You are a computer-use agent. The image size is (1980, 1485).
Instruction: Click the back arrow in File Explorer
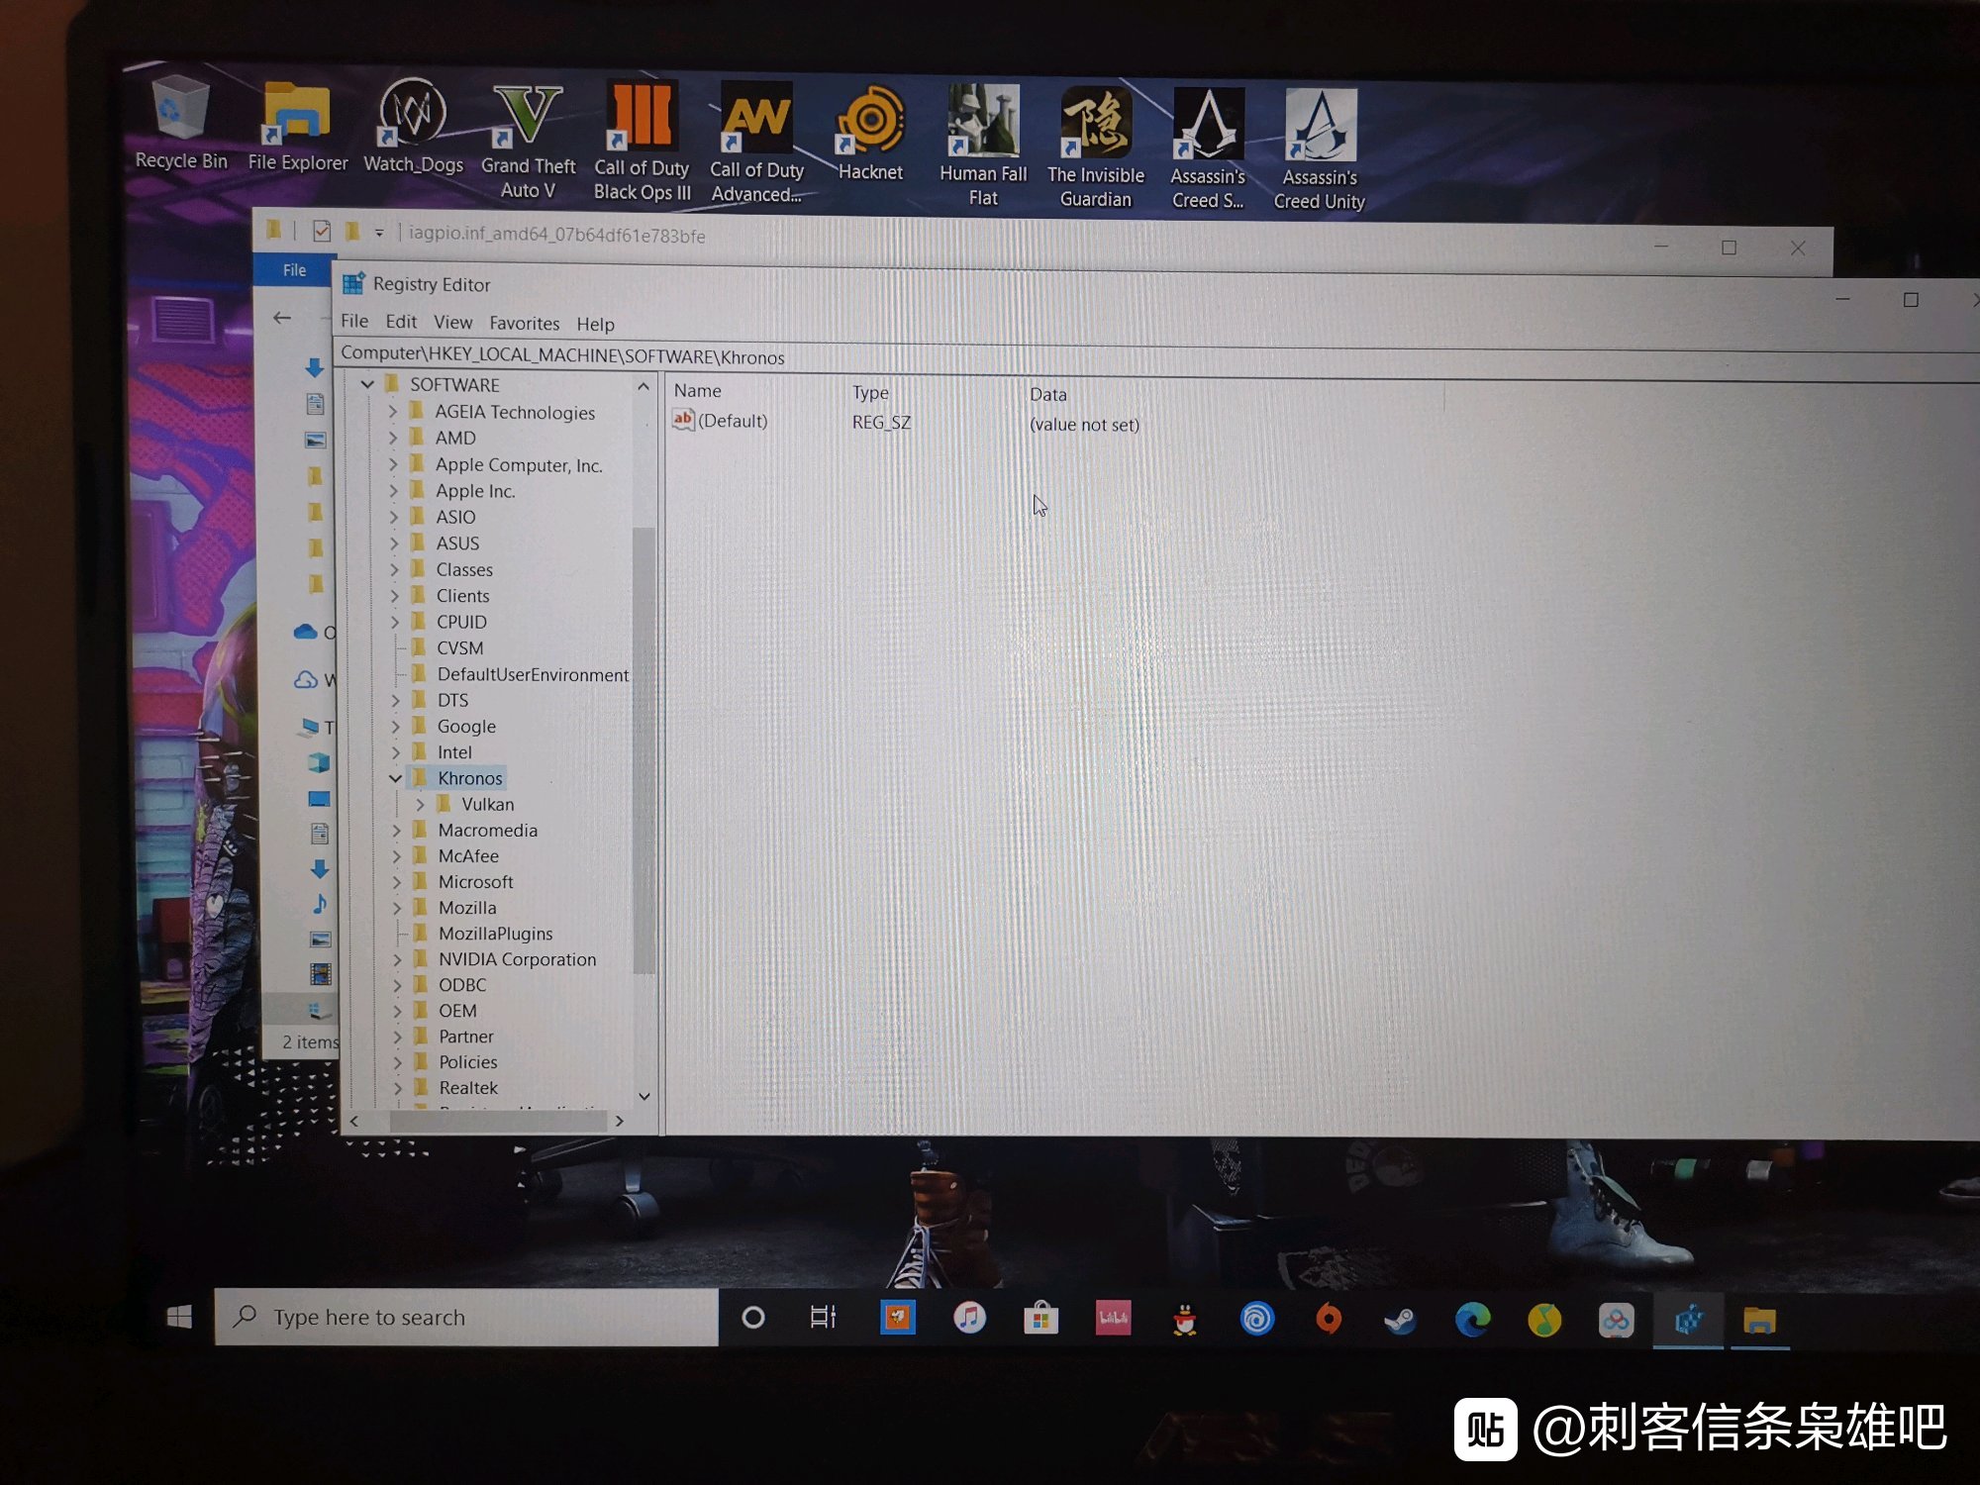(x=282, y=318)
